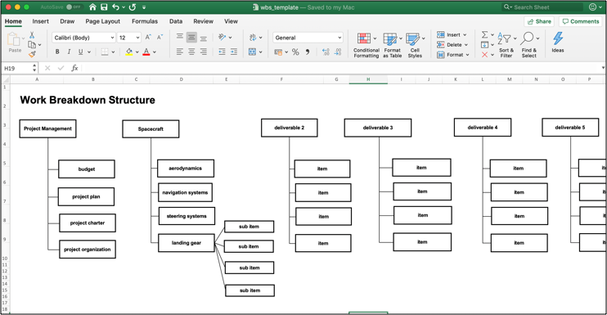
Task: Click the Home icon in title bar
Action: click(x=92, y=7)
